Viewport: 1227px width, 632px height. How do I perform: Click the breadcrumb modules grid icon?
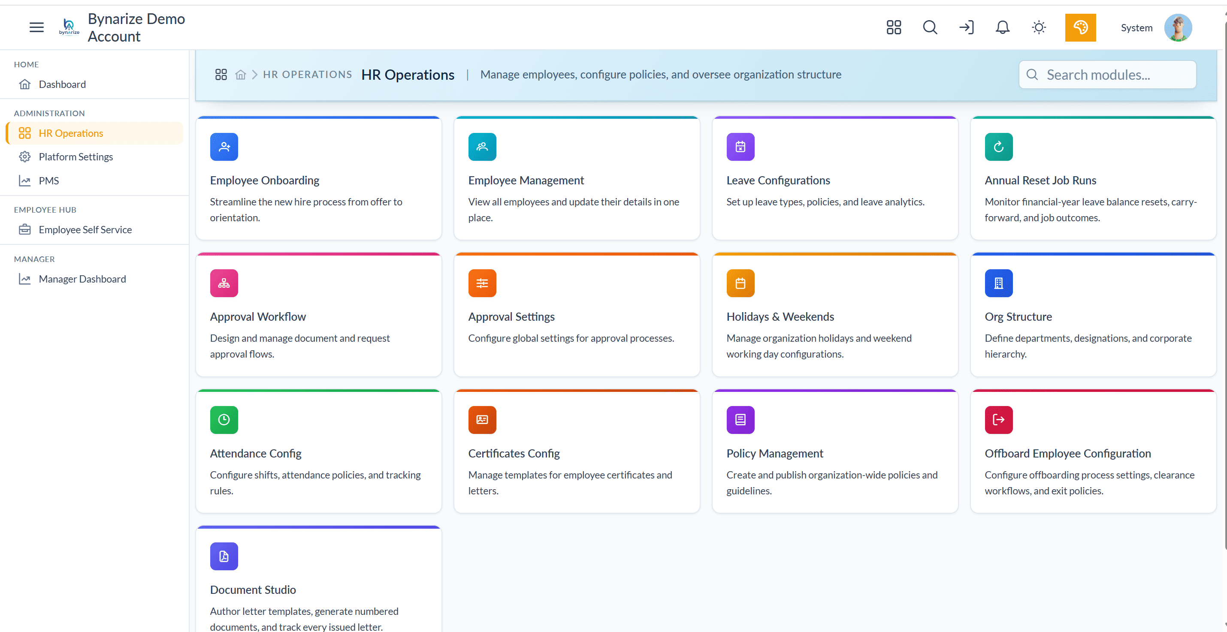coord(221,75)
